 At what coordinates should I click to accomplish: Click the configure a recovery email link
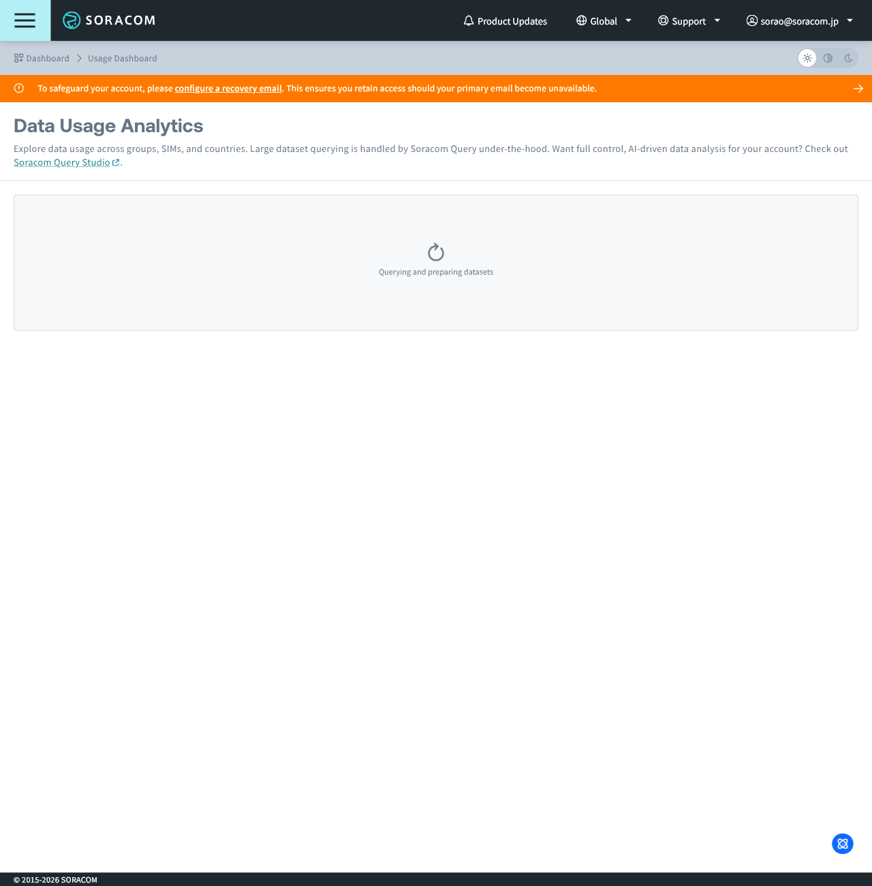click(228, 89)
